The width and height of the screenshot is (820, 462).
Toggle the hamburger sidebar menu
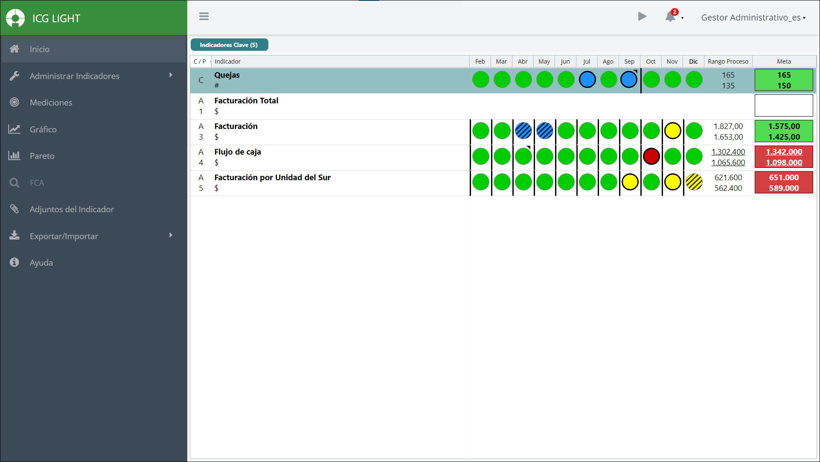click(x=204, y=17)
